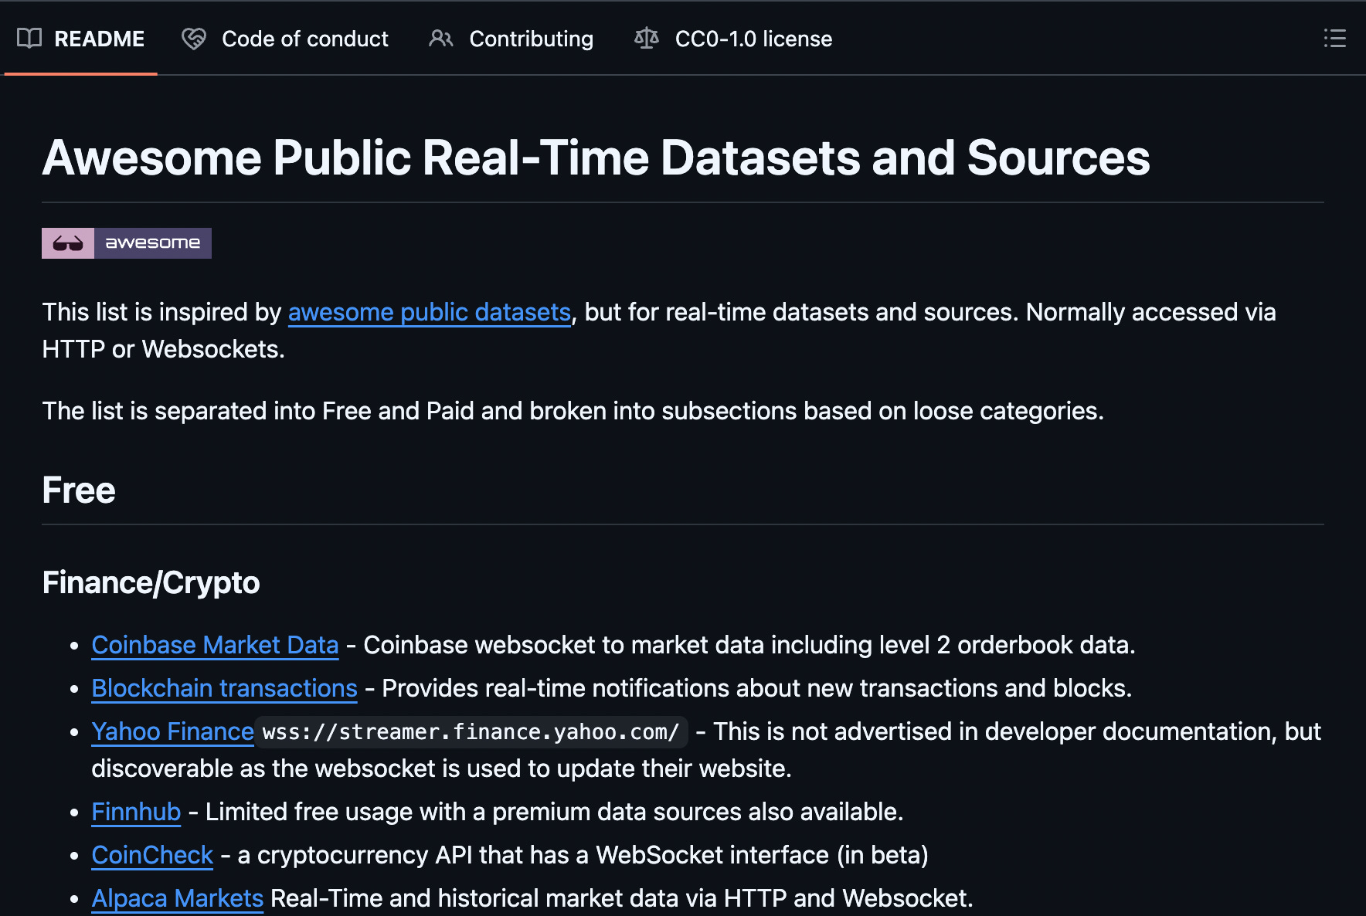View the CC0-1.0 license tab
Viewport: 1366px width, 916px height.
point(753,39)
